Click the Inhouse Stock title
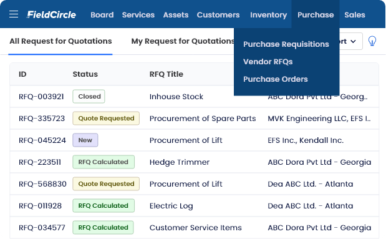This screenshot has height=239, width=386. coord(176,97)
